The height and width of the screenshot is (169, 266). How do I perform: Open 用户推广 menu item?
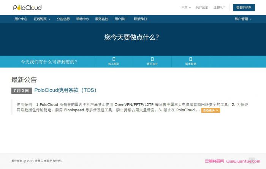(121, 19)
